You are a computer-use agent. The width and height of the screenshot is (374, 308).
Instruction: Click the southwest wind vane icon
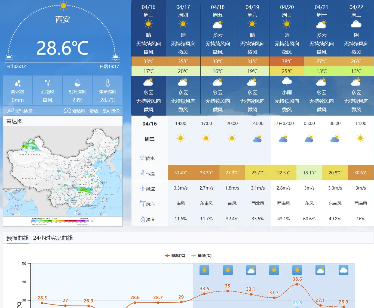48,83
